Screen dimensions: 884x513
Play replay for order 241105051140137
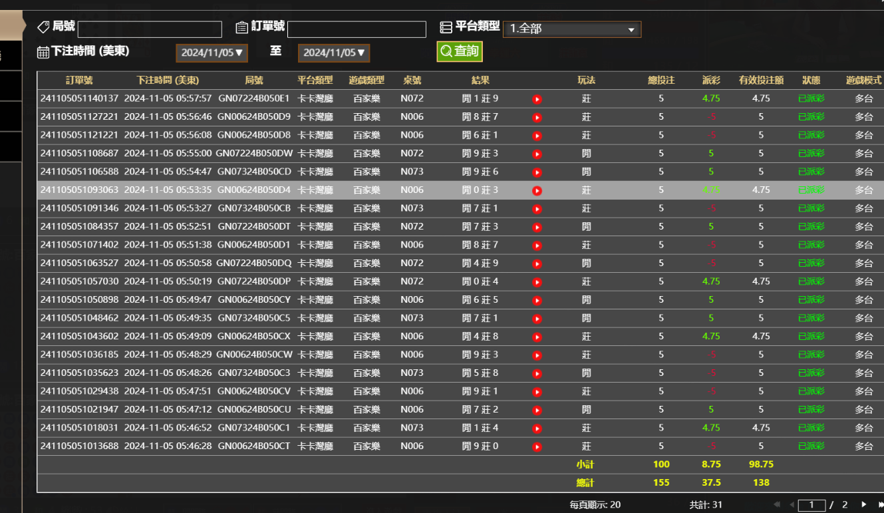pyautogui.click(x=537, y=99)
